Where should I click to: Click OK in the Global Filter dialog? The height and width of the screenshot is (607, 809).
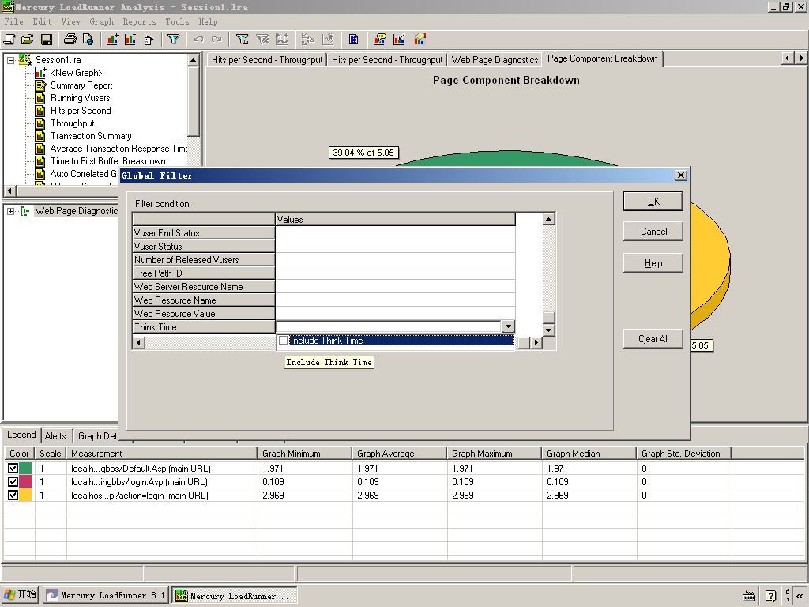(653, 202)
